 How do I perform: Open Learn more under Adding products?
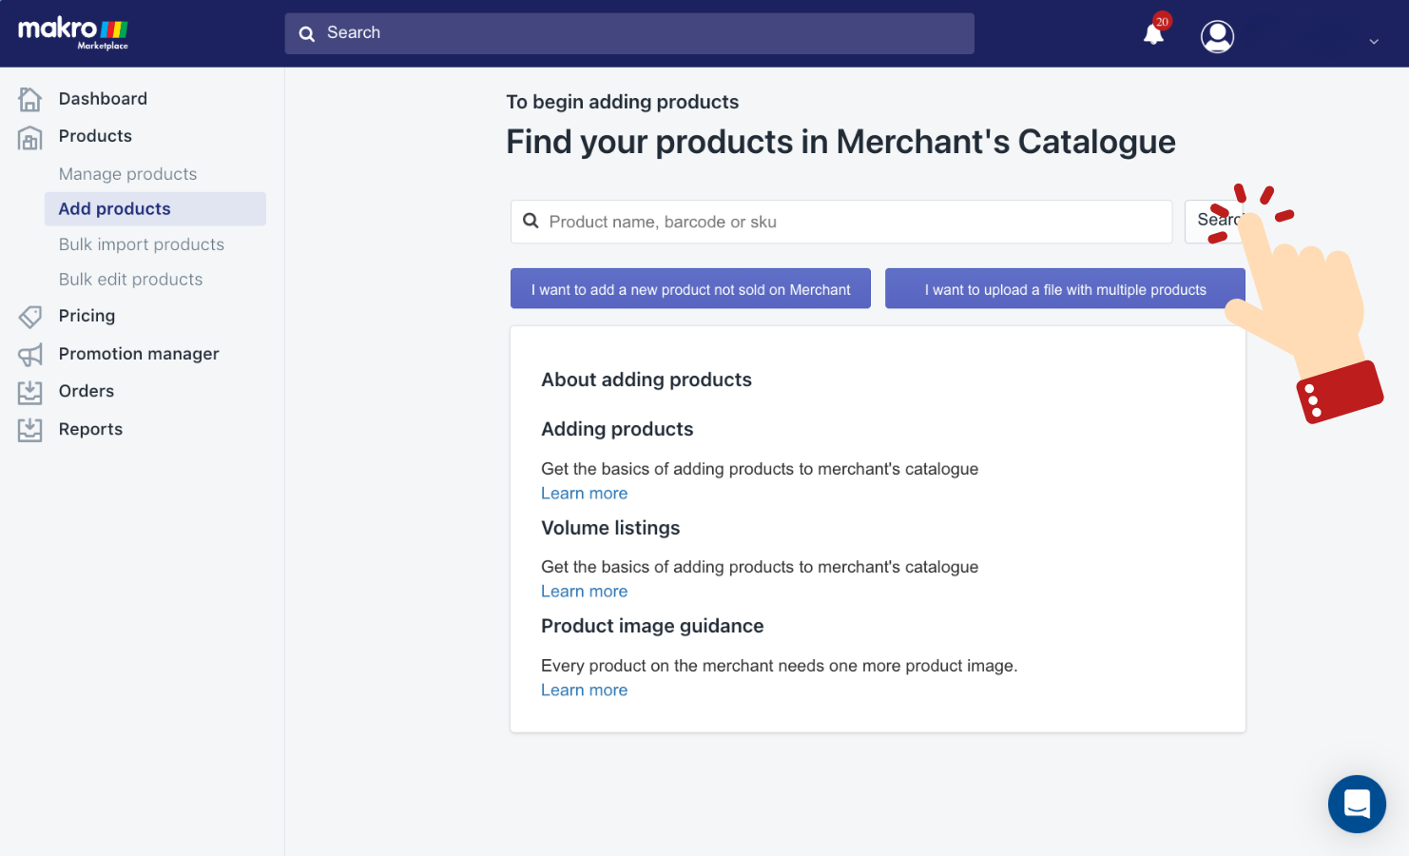coord(584,494)
